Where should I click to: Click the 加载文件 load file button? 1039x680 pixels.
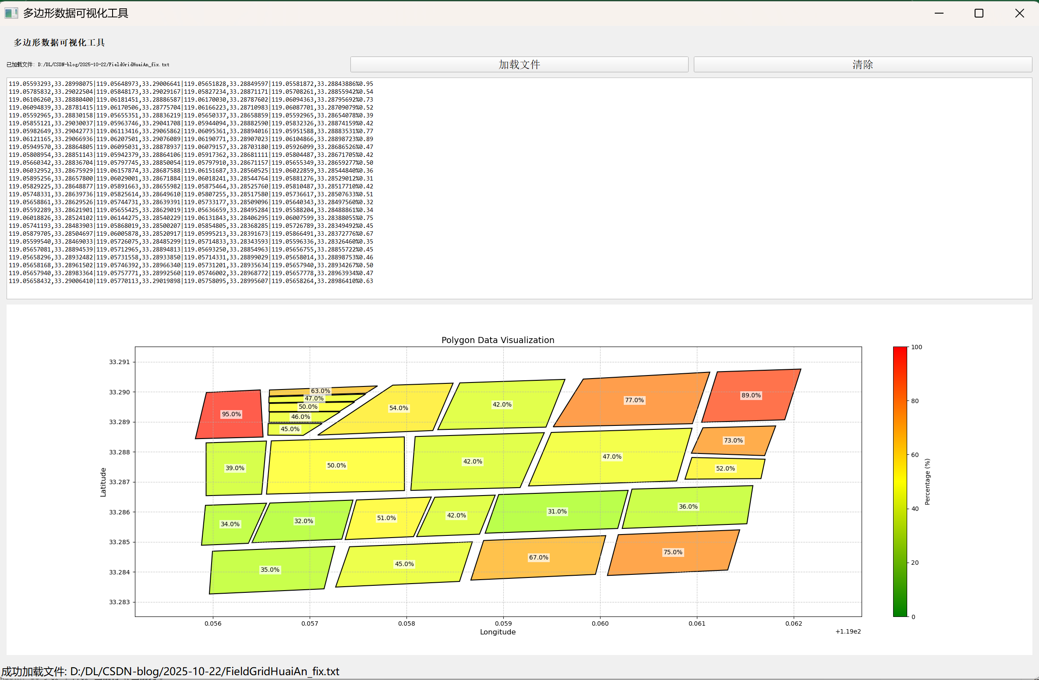[x=519, y=64]
